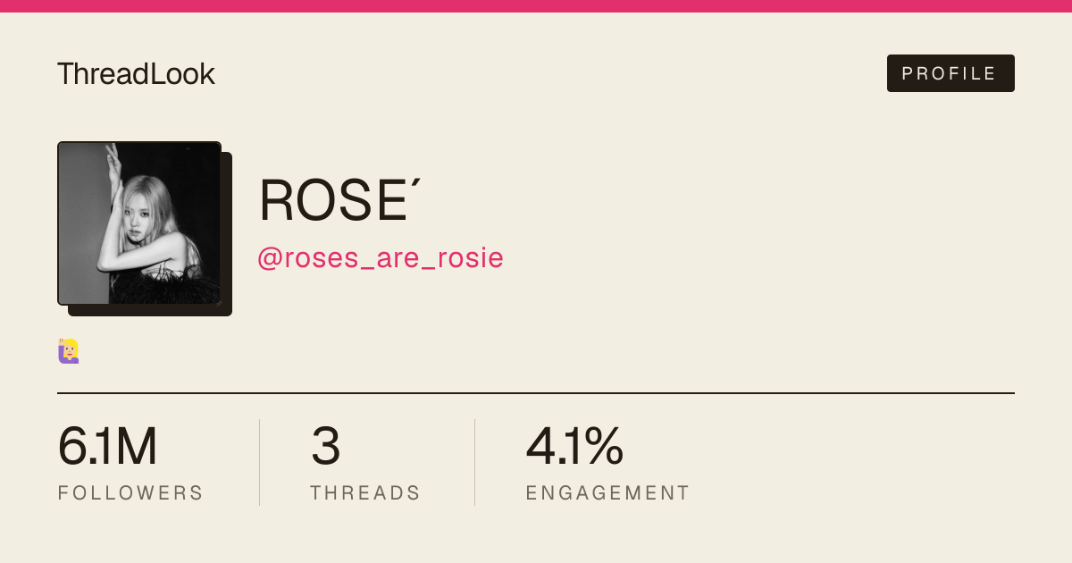The image size is (1072, 563).
Task: Click the horizontal divider line below bio
Action: click(536, 392)
